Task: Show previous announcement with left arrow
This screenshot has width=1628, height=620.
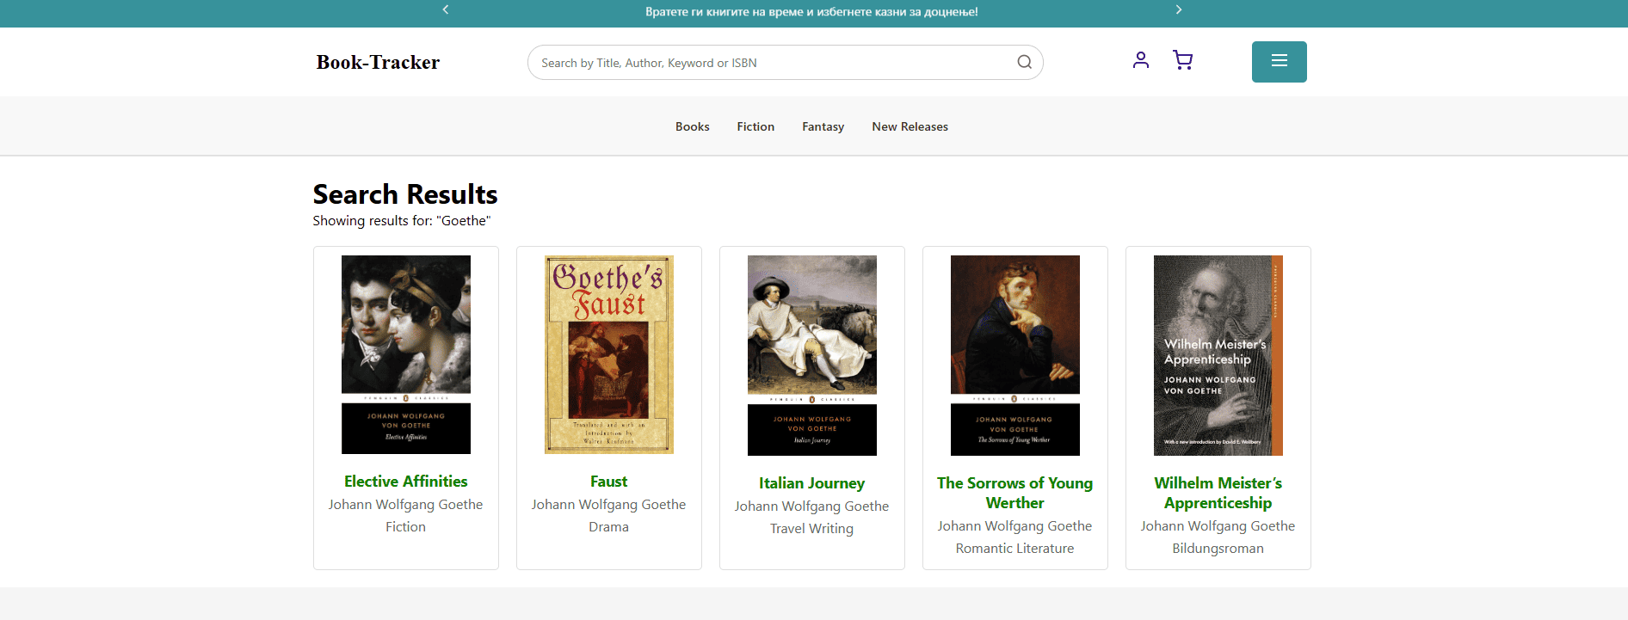Action: click(446, 10)
